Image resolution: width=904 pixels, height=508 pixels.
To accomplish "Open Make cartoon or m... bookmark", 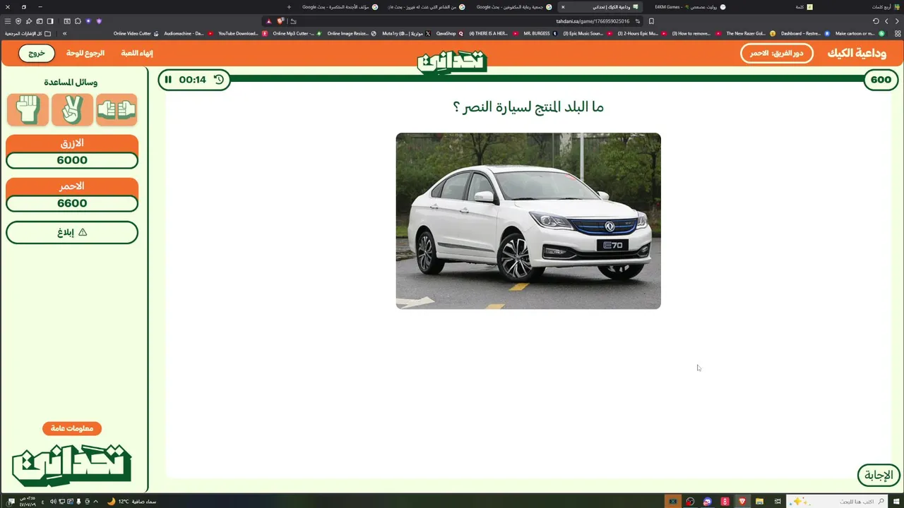I will [859, 33].
